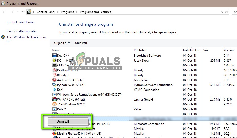The image size is (237, 138).
Task: Click the Dota 2 program icon
Action: (x=54, y=109)
